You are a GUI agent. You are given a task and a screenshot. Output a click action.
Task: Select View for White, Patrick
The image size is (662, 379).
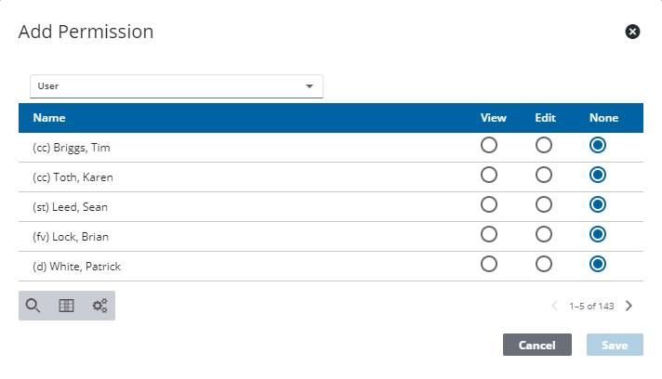(489, 265)
